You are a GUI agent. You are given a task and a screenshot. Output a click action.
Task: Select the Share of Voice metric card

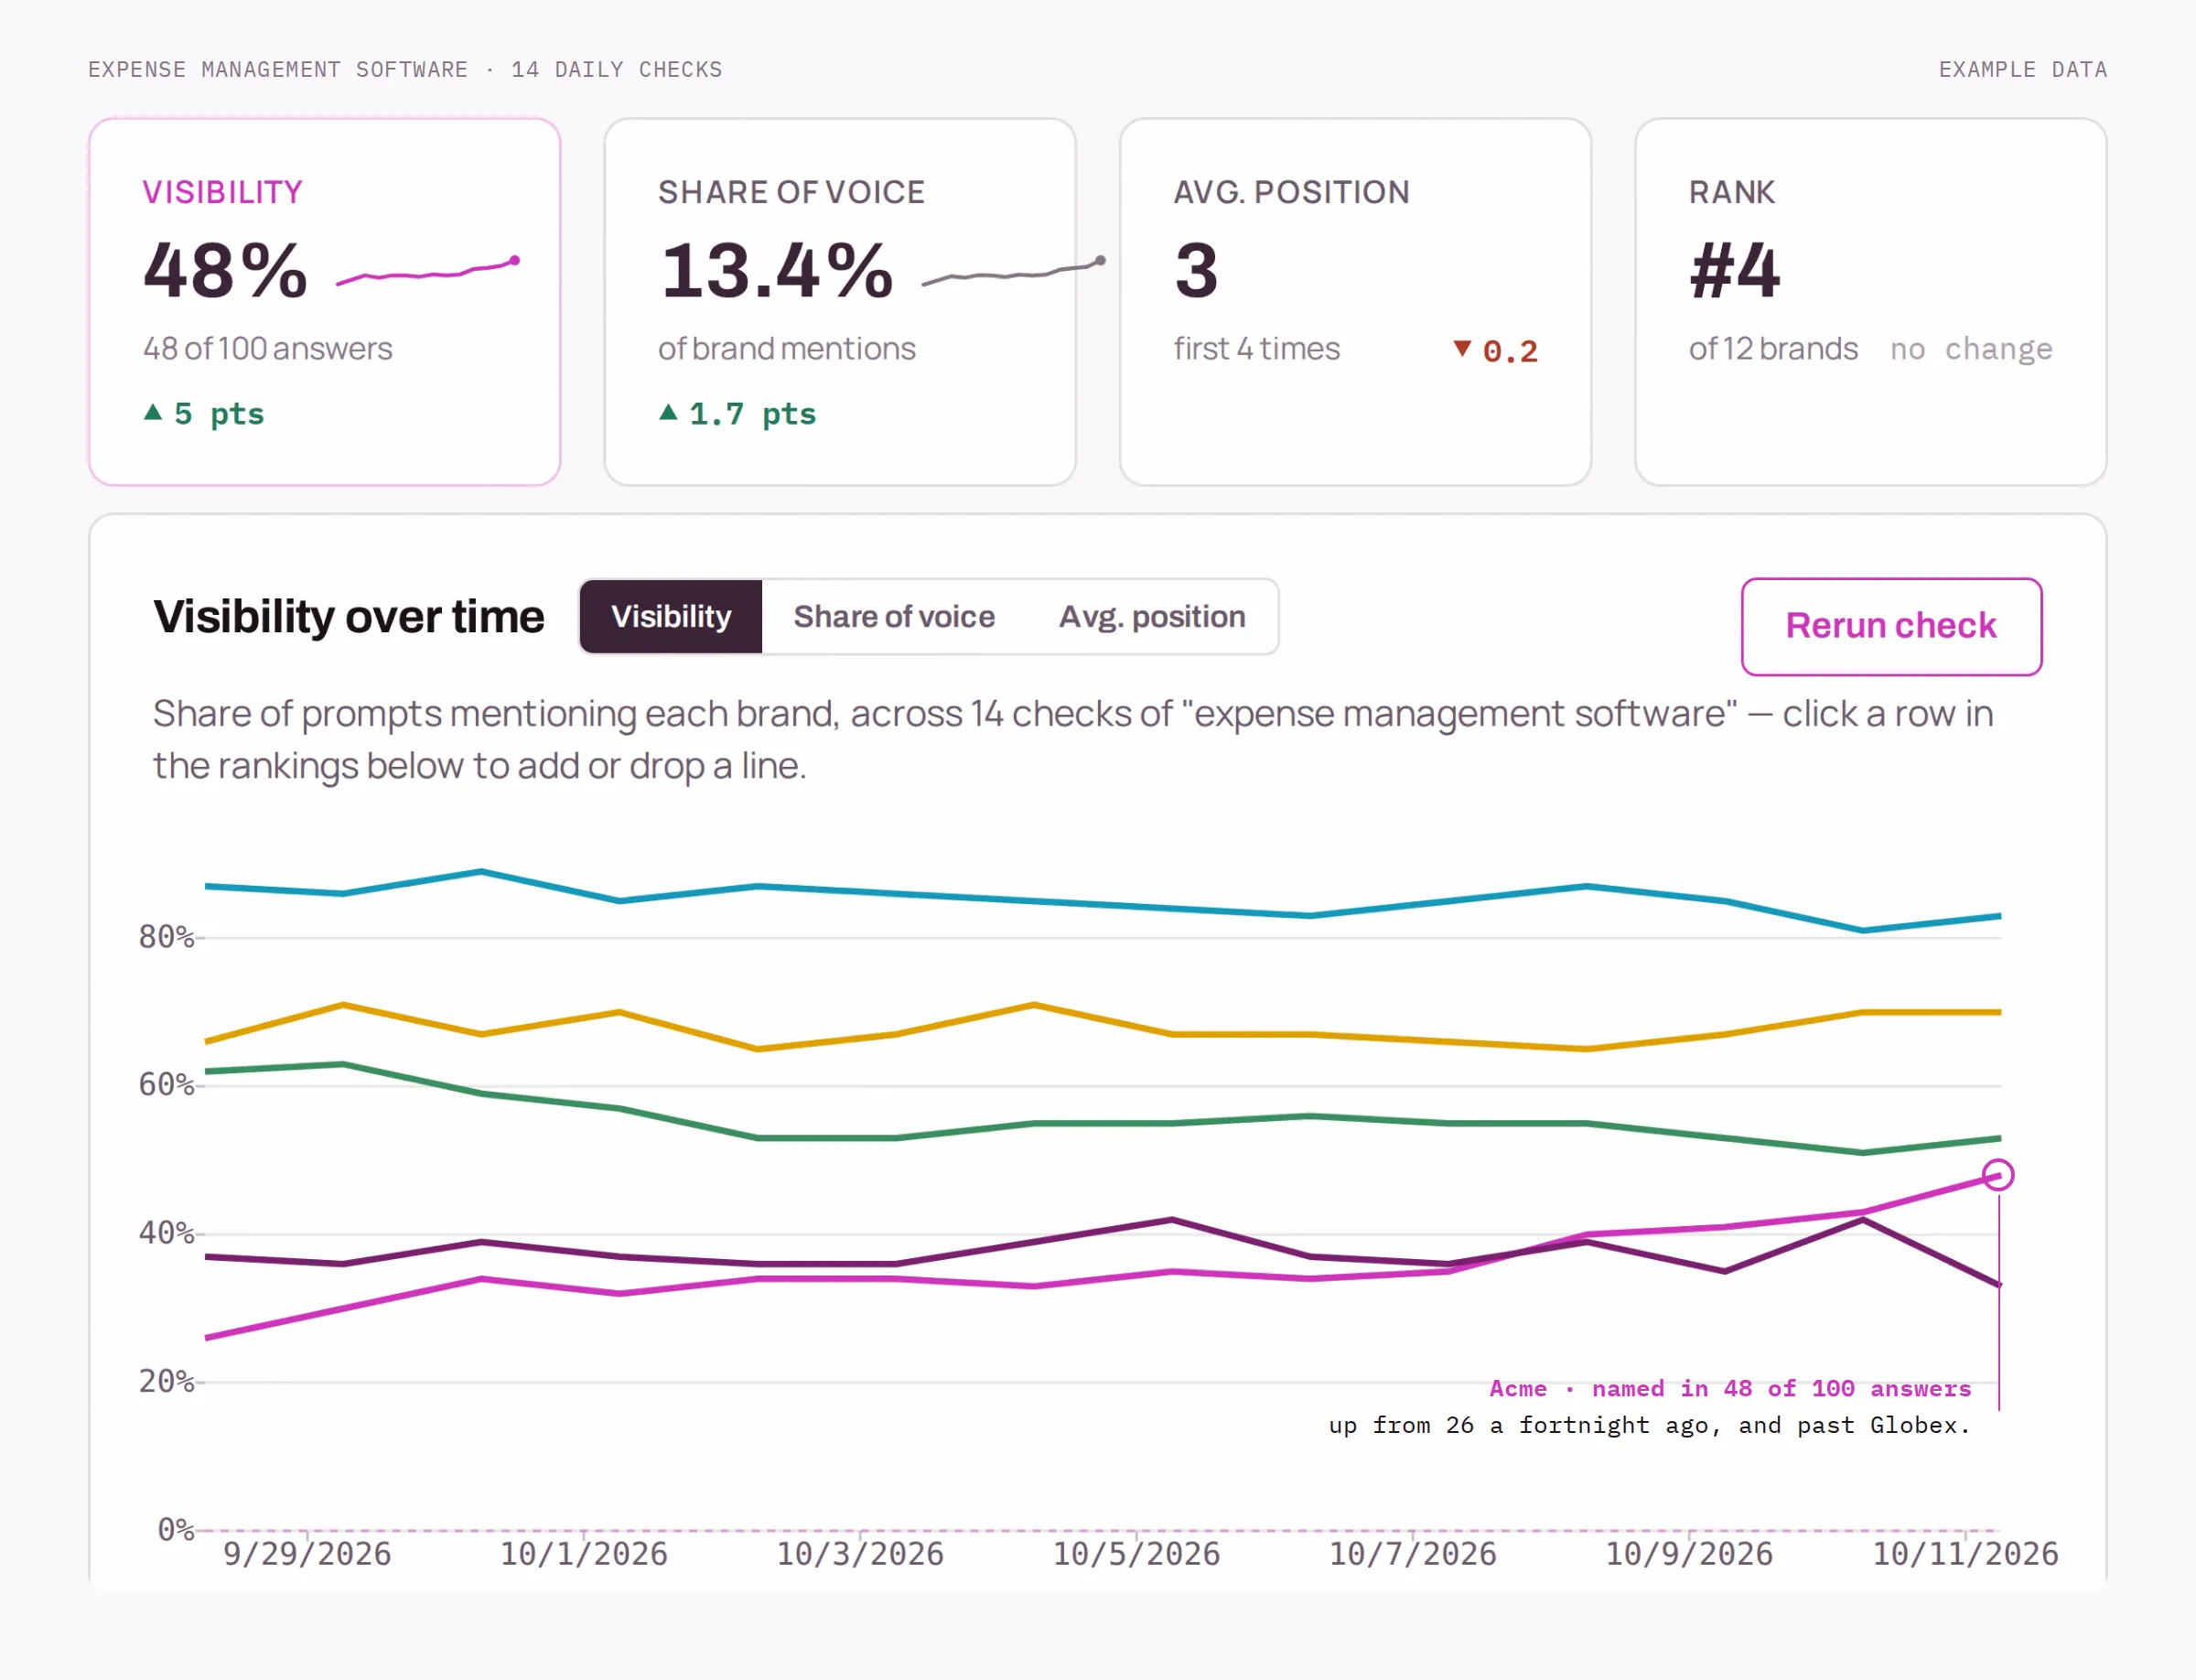coord(840,302)
